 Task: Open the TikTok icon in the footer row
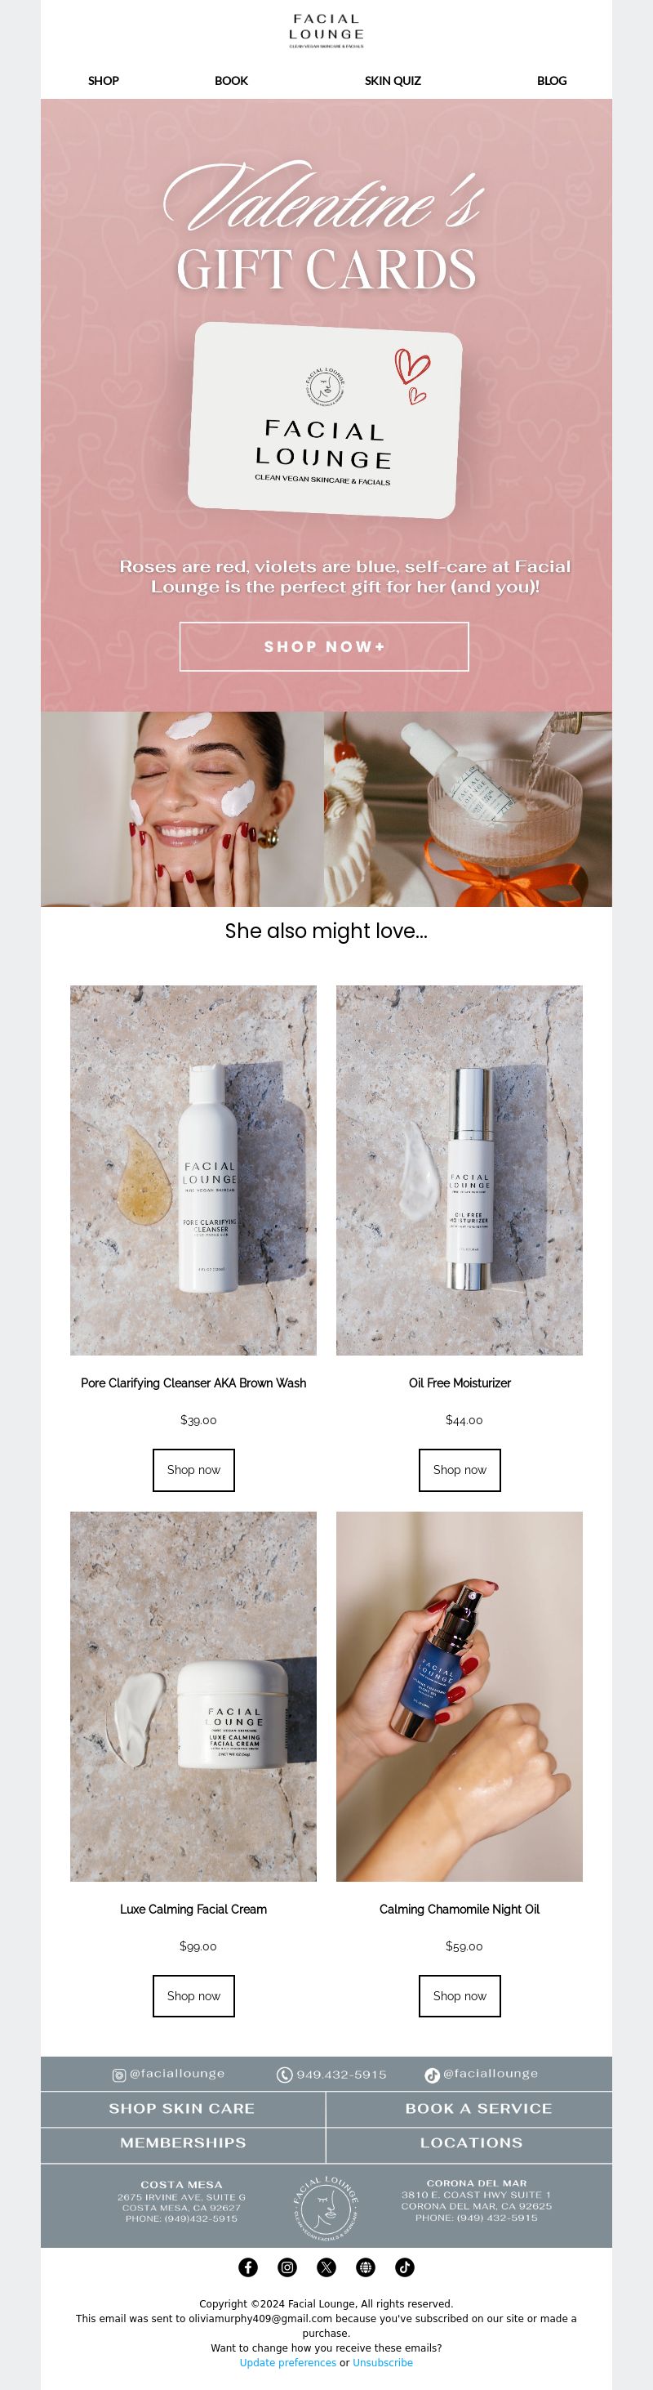click(x=405, y=2267)
